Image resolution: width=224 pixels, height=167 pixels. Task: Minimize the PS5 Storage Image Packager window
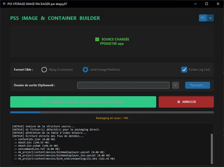coord(195,4)
